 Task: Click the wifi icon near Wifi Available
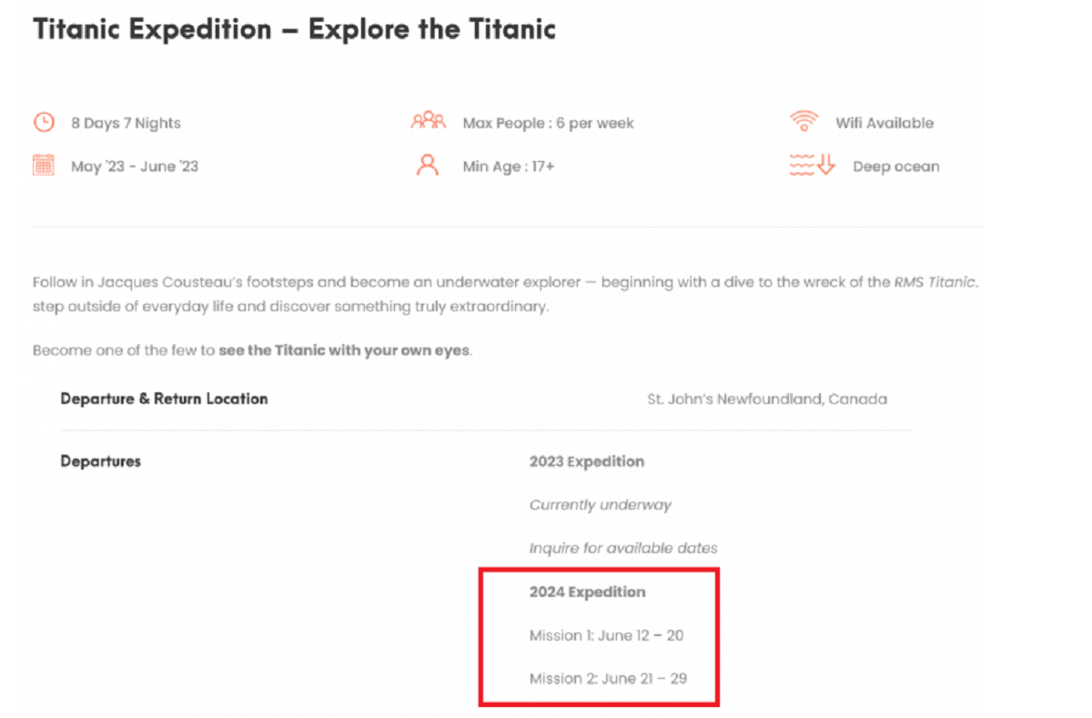[x=804, y=121]
